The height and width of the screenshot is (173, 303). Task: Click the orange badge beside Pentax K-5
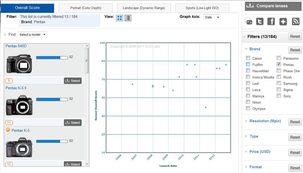(x=8, y=130)
